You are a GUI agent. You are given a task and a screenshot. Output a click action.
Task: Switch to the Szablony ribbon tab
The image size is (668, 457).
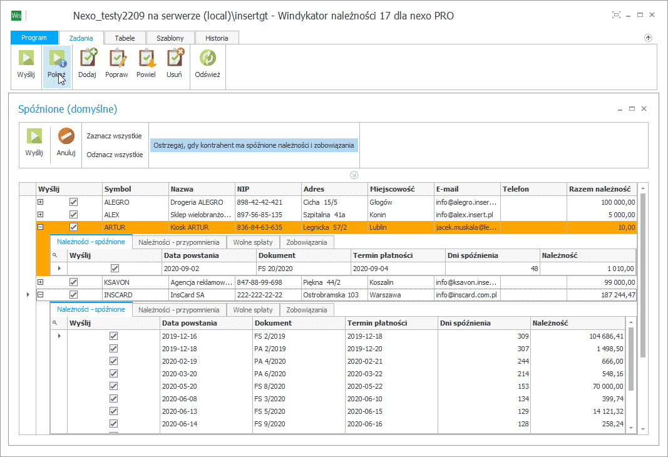click(170, 38)
